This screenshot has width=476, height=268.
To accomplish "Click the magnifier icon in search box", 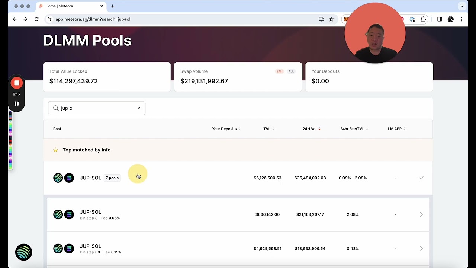I will tap(56, 108).
